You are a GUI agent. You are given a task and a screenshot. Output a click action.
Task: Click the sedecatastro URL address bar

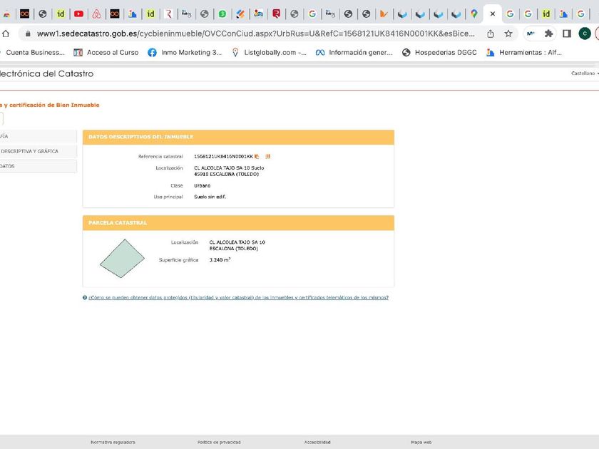click(255, 33)
